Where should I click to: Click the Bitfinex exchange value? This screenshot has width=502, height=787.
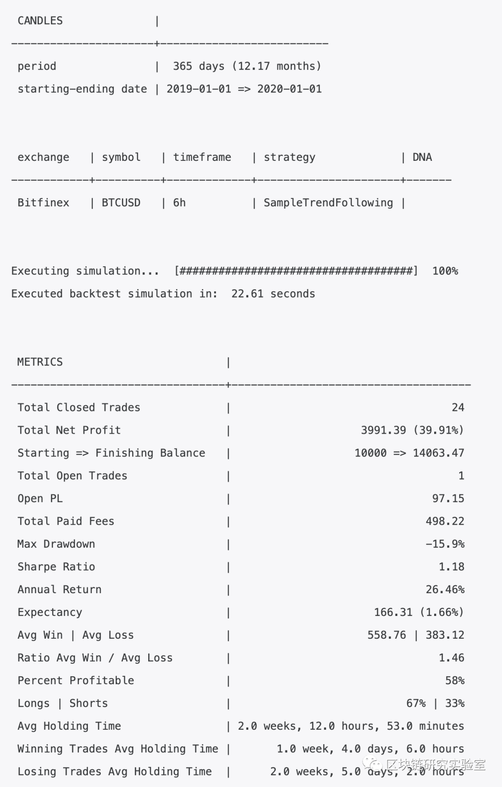click(43, 203)
